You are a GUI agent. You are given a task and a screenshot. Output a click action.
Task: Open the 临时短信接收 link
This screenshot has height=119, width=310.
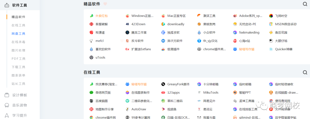point(284,84)
